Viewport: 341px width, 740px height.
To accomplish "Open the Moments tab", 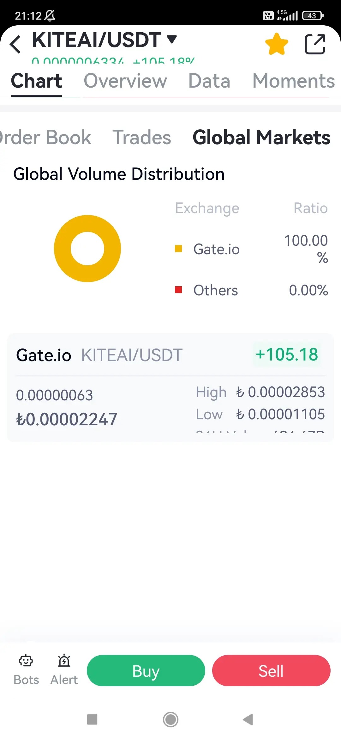I will [293, 81].
